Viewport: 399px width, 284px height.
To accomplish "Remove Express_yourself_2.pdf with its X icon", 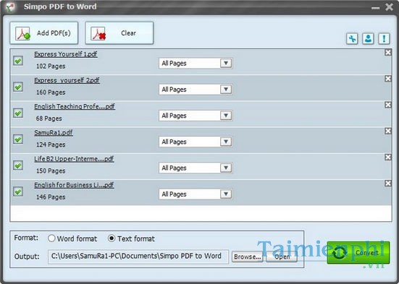I will click(x=388, y=79).
